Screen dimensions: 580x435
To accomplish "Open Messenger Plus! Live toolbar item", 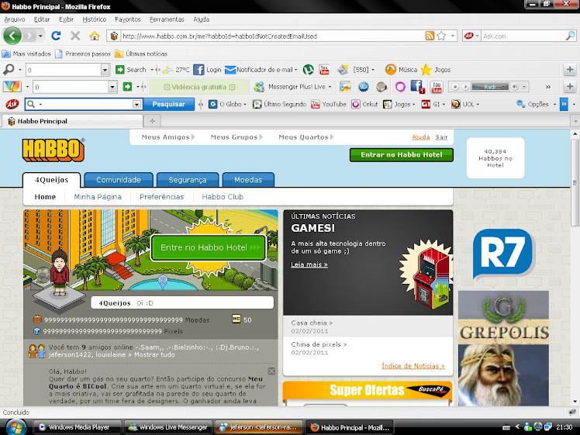I will coord(292,87).
